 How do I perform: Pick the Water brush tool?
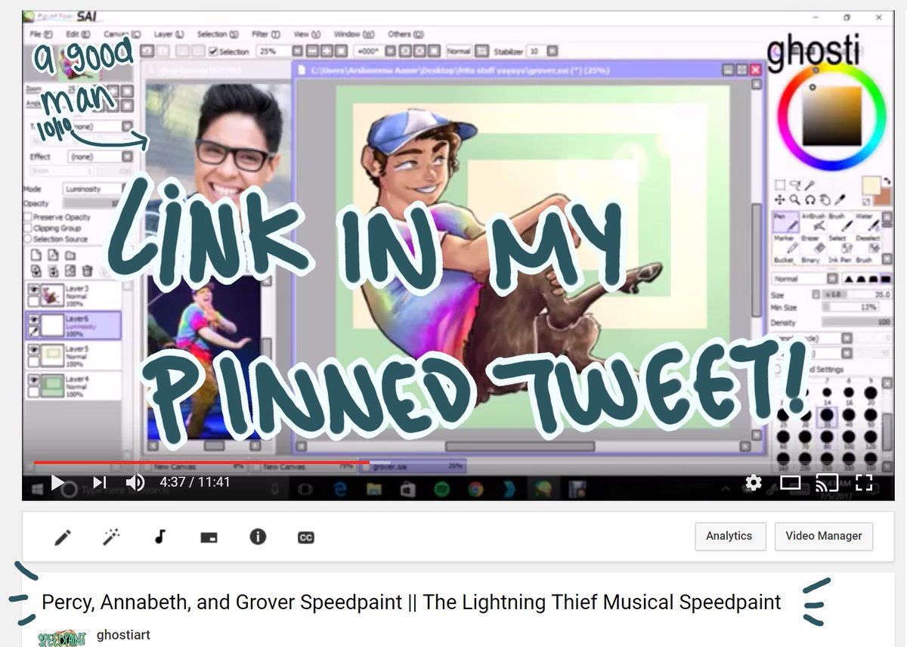(x=868, y=221)
